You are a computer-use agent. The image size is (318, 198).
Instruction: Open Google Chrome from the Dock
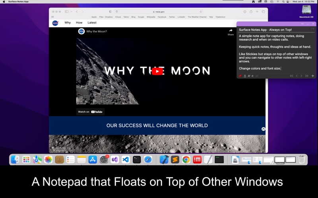pos(186,160)
